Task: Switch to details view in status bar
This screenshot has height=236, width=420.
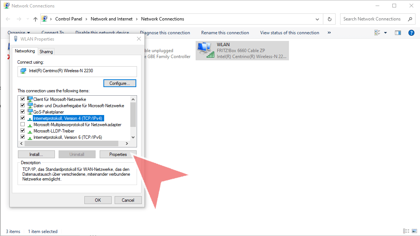Action: coord(406,231)
